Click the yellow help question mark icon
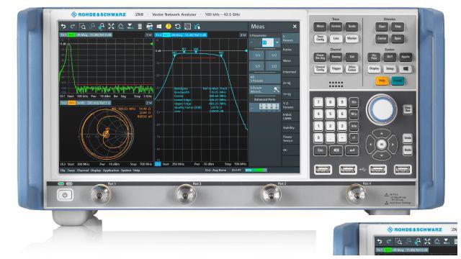Viewport: 461px width, 259px height. tap(168, 27)
